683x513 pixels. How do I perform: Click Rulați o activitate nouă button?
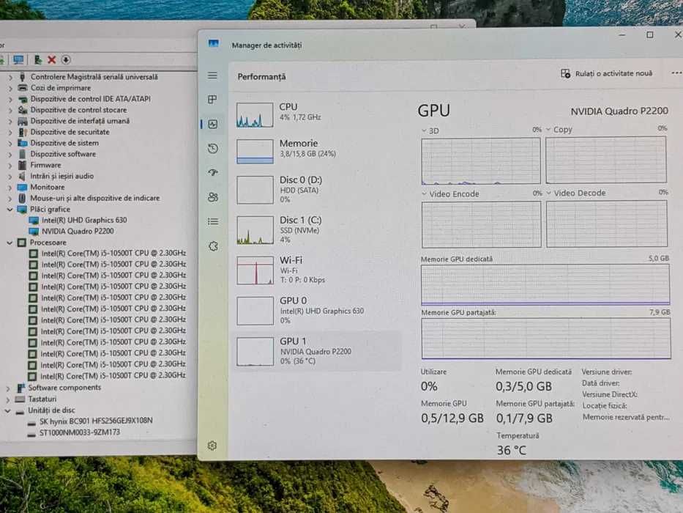coord(607,73)
